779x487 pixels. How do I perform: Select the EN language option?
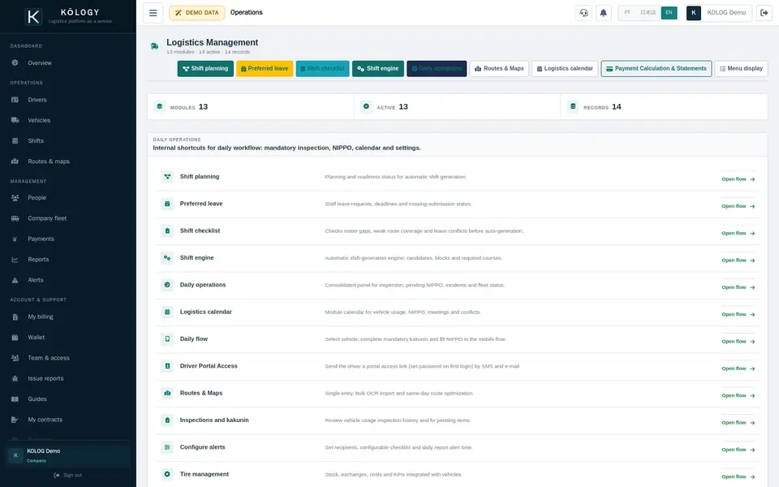point(669,13)
